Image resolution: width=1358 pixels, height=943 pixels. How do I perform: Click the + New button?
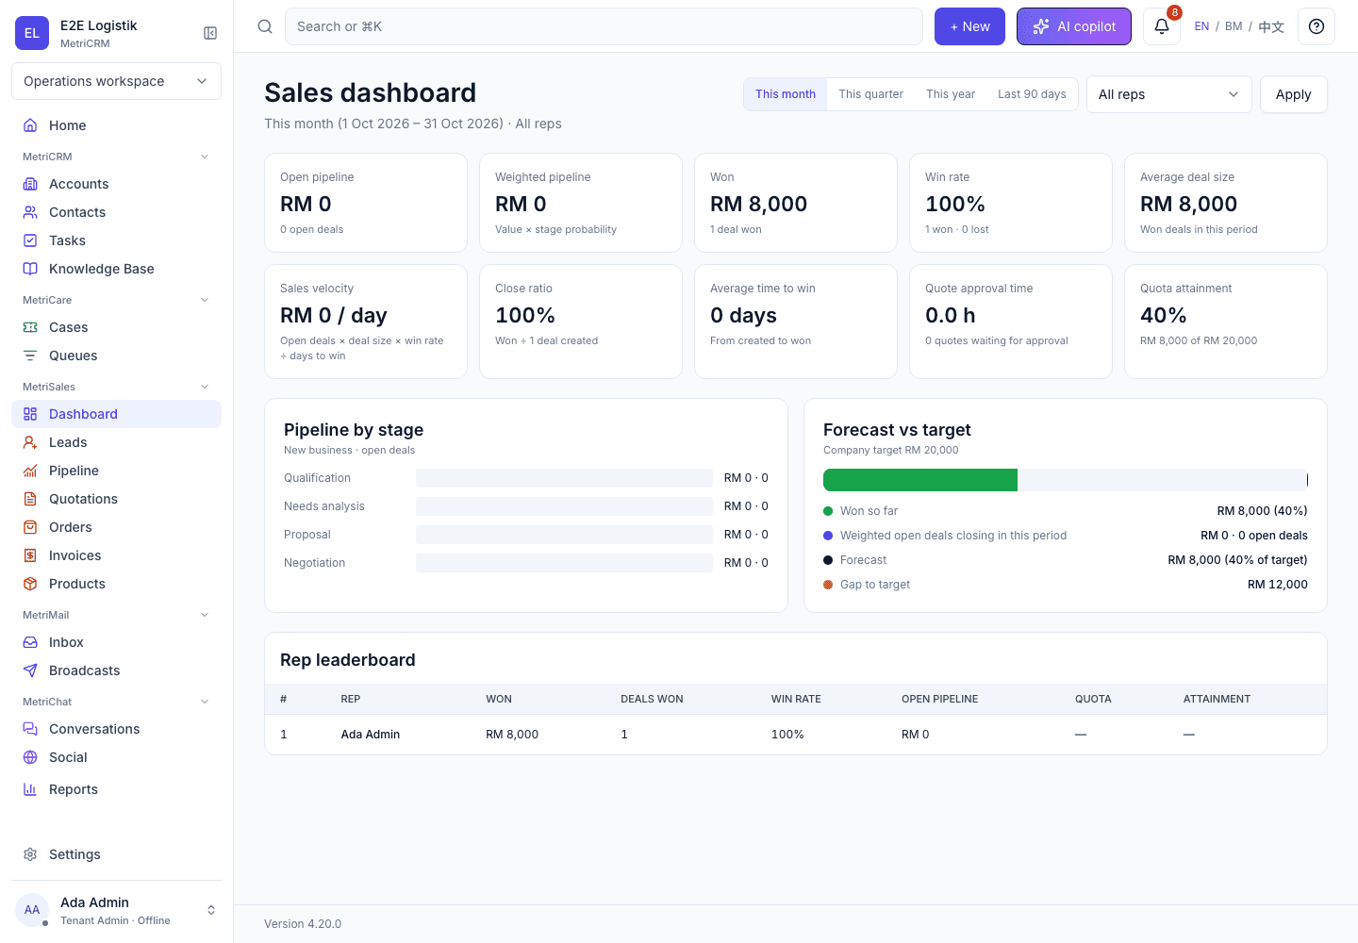click(x=969, y=26)
